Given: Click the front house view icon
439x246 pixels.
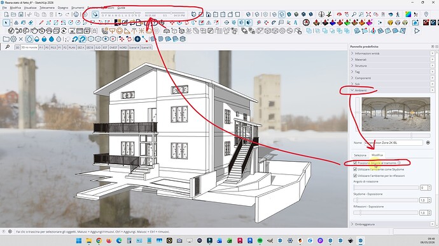Looking at the screenshot, I should (x=208, y=14).
